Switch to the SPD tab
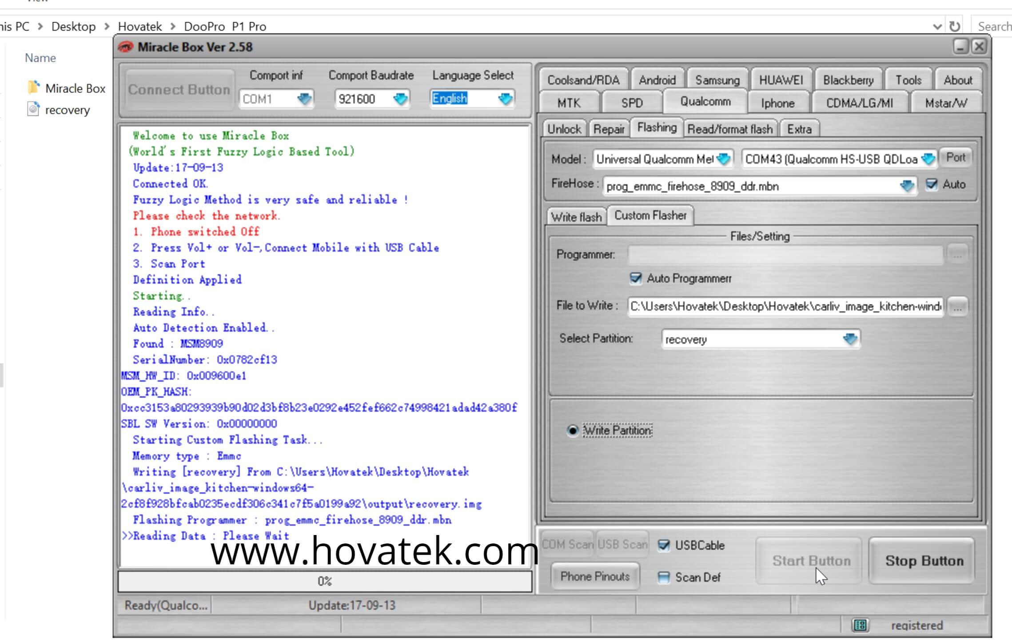Image resolution: width=1012 pixels, height=643 pixels. coord(632,103)
